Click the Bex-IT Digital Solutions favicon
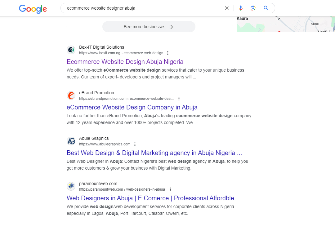Screen dimensions: 335x226 [71, 50]
